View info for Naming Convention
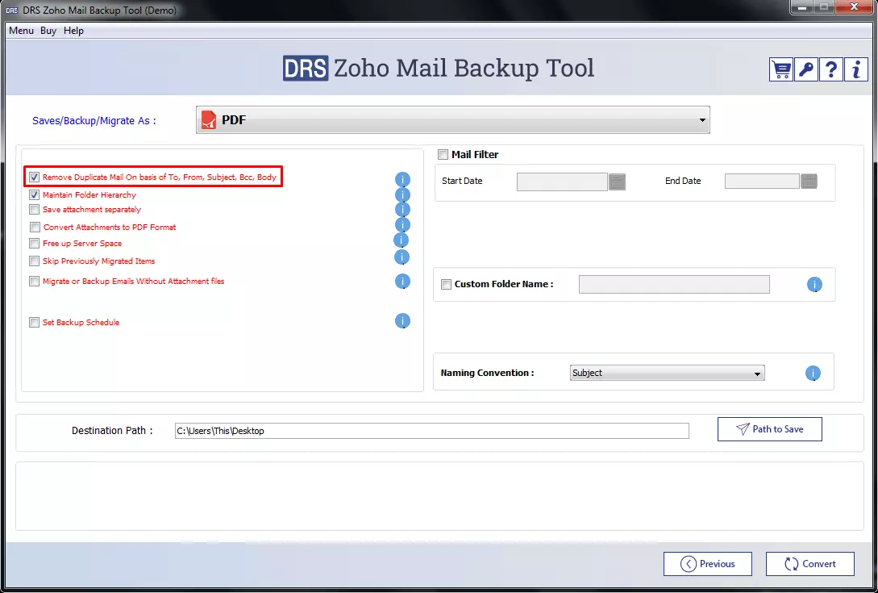Screen dimensions: 878x593 point(813,374)
